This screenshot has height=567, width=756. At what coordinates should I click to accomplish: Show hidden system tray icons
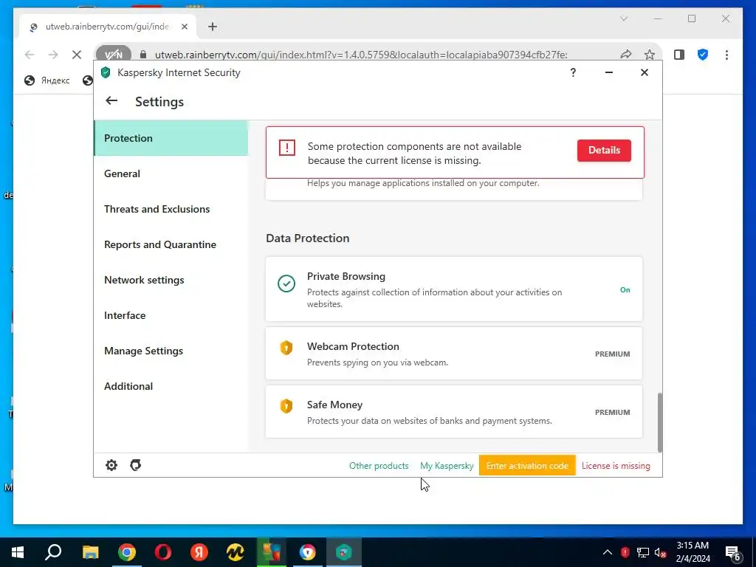click(608, 552)
